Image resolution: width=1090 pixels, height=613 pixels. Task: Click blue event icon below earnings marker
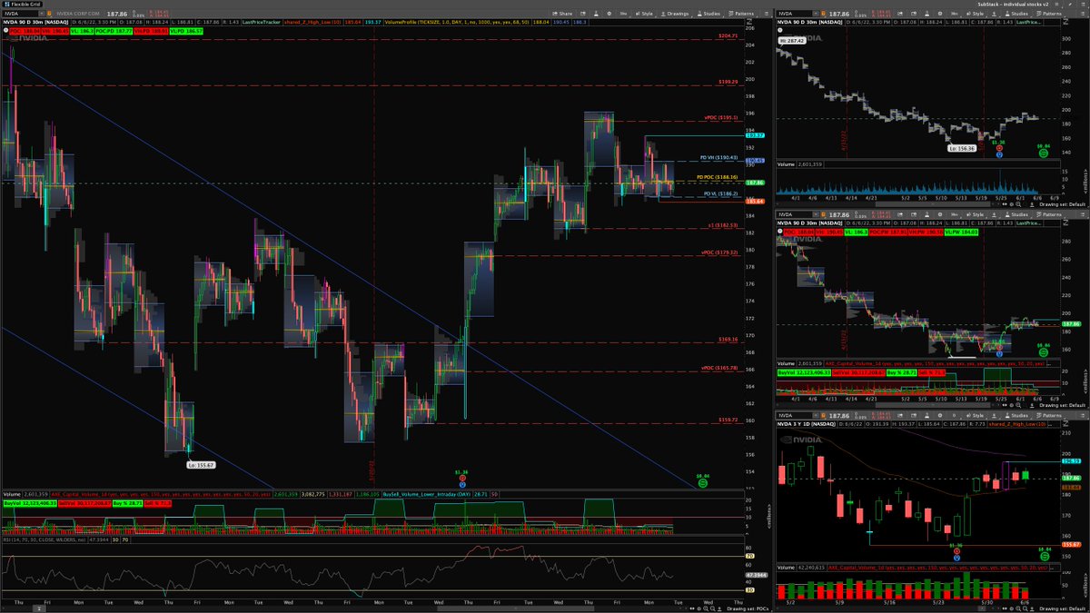(x=463, y=484)
